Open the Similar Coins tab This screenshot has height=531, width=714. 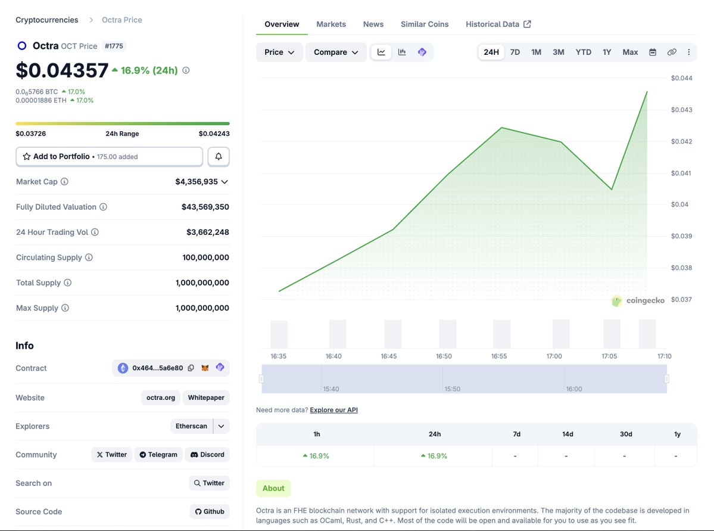(x=425, y=24)
